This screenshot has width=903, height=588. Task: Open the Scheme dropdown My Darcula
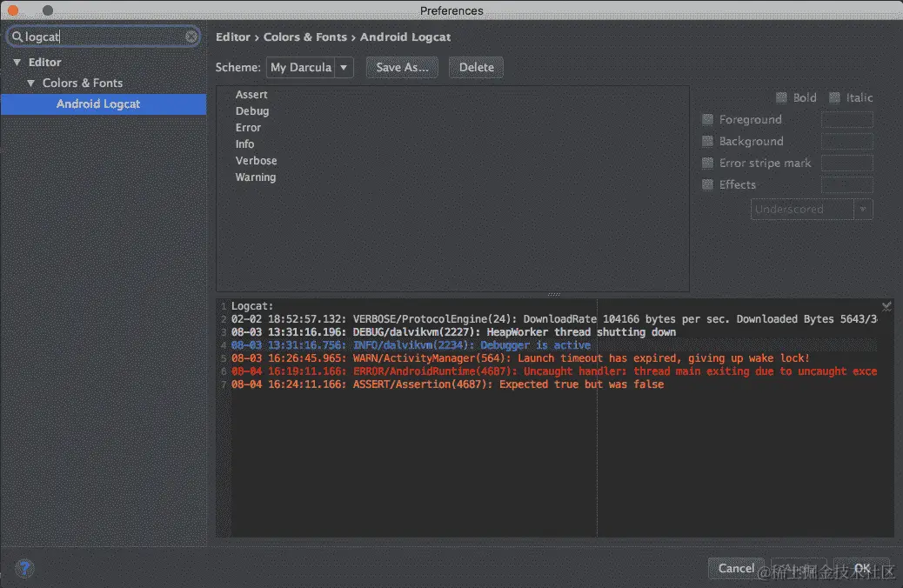(x=309, y=67)
